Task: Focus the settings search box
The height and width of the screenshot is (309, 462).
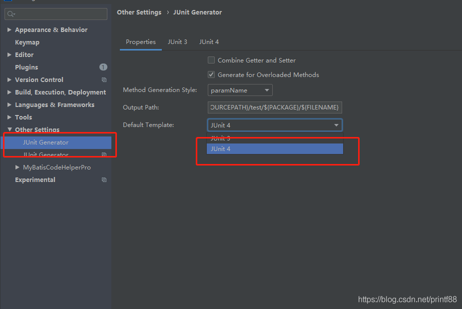Action: 60,14
